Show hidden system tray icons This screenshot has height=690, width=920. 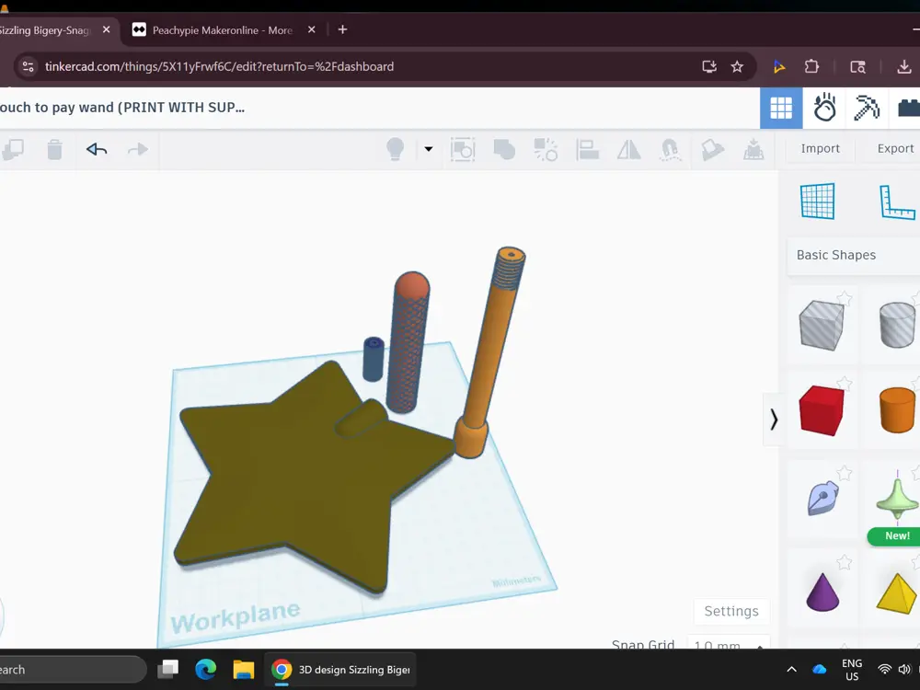coord(791,670)
